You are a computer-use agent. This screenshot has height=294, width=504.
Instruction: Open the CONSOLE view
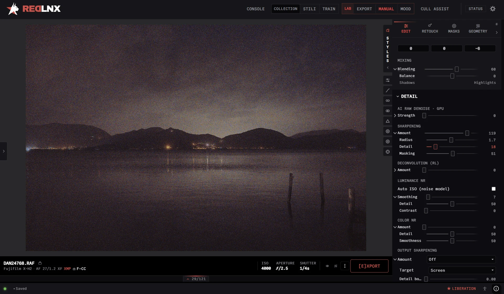[x=255, y=9]
